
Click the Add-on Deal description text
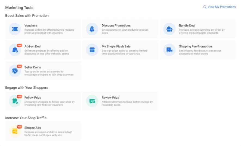[47, 52]
